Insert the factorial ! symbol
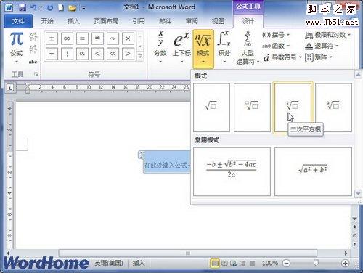The width and height of the screenshot is (363, 273). click(x=67, y=54)
